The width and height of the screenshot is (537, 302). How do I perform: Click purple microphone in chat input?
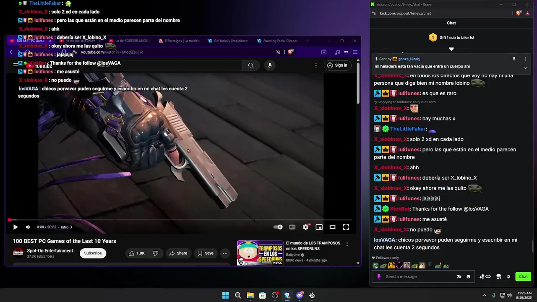[378, 276]
